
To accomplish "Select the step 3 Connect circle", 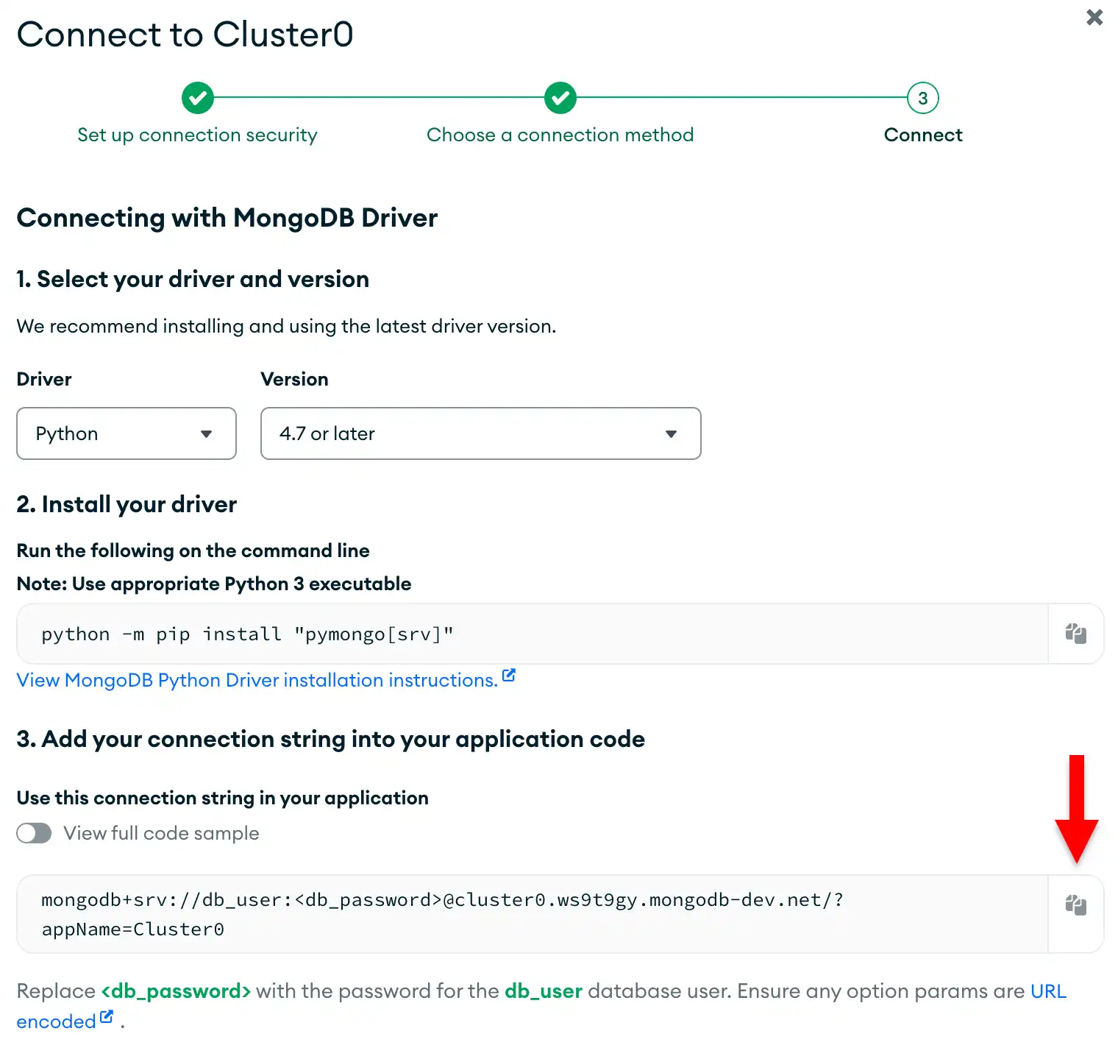I will [x=922, y=97].
